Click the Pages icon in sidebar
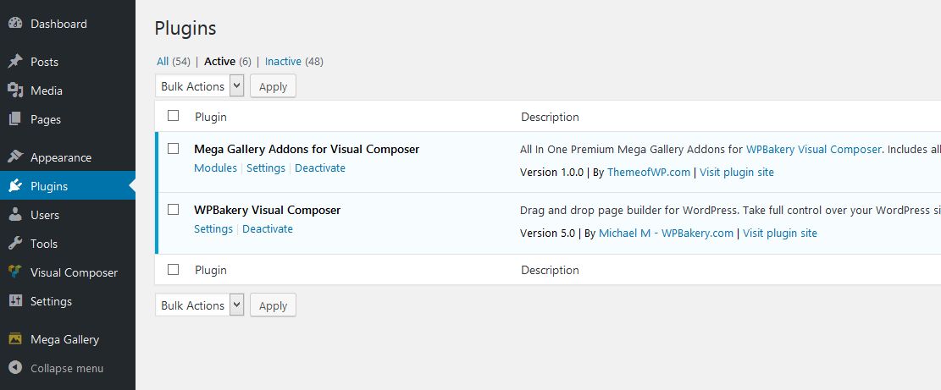941x390 pixels. (15, 119)
